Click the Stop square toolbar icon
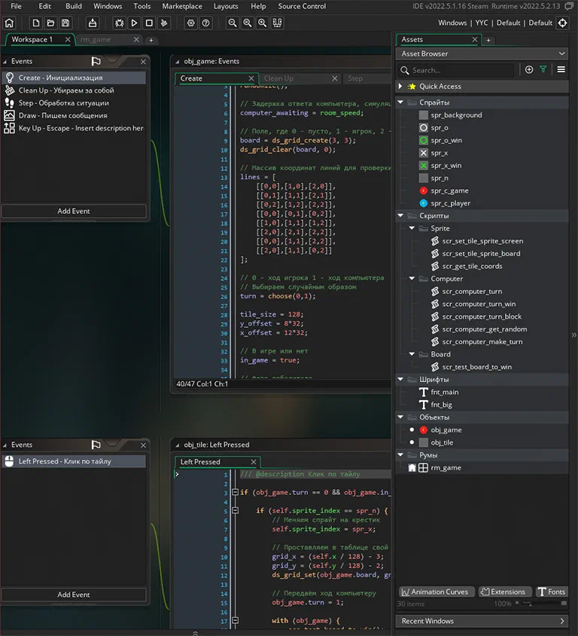This screenshot has height=636, width=578. click(x=149, y=23)
